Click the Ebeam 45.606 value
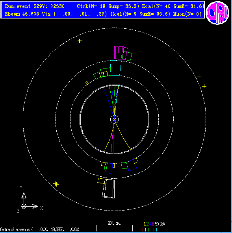The image size is (232, 233). (x=22, y=14)
